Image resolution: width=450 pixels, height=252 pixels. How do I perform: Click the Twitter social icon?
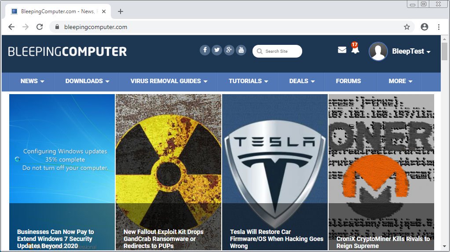pos(217,50)
